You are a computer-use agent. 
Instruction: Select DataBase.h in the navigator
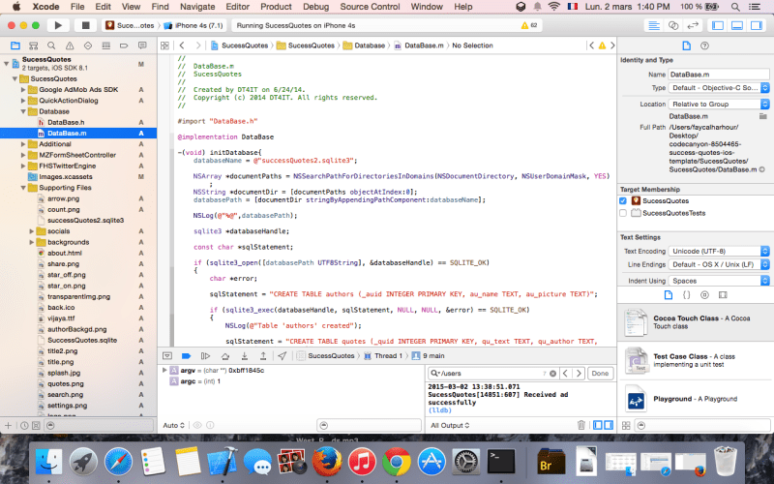pyautogui.click(x=66, y=123)
